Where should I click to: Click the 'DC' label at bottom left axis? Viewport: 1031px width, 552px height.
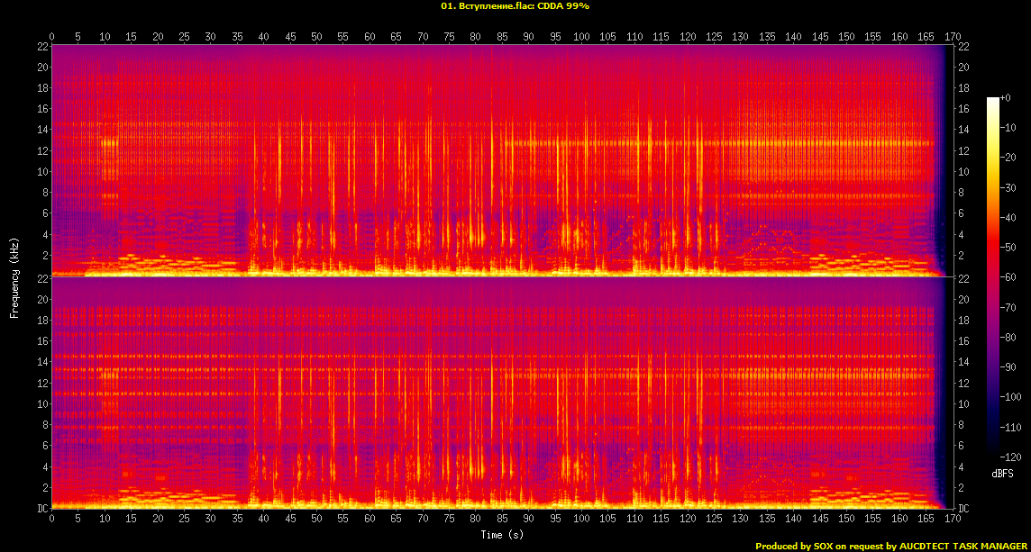coord(40,509)
